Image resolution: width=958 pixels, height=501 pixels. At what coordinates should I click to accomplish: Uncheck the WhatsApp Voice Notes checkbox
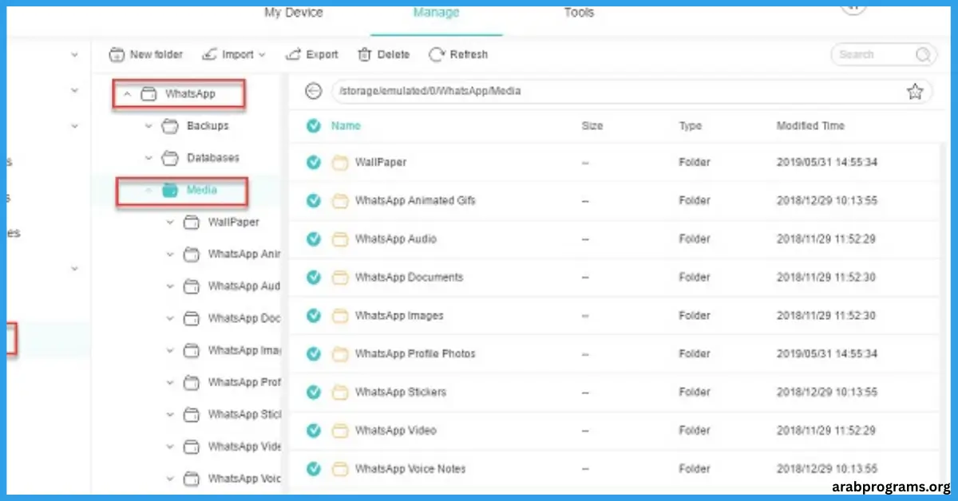(314, 468)
